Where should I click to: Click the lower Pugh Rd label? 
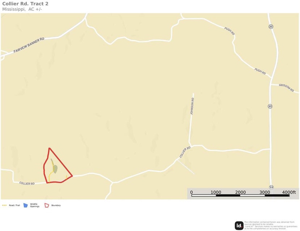[260, 71]
